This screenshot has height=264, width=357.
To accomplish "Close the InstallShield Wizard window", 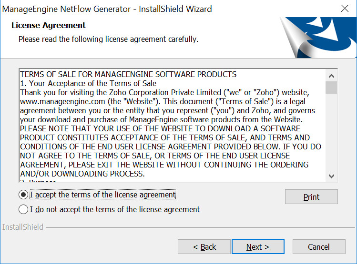I will tap(345, 9).
